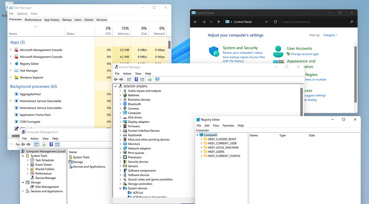The image size is (369, 204).
Task: Click Scan for hardware changes in Device Manager toolbar
Action: [x=157, y=79]
